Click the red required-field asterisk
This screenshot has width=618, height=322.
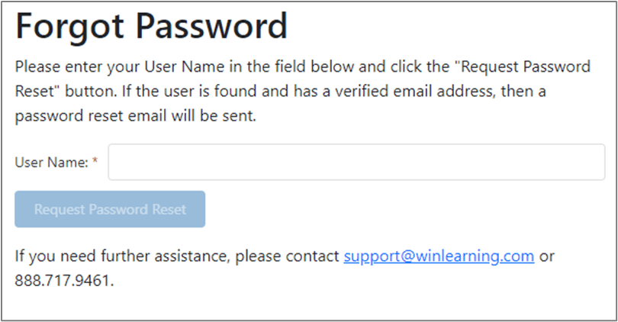pos(95,163)
